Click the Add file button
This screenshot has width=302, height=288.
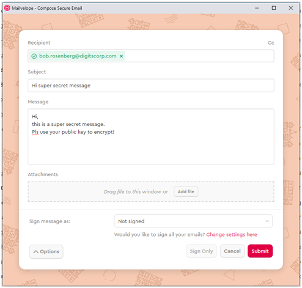[x=186, y=191]
